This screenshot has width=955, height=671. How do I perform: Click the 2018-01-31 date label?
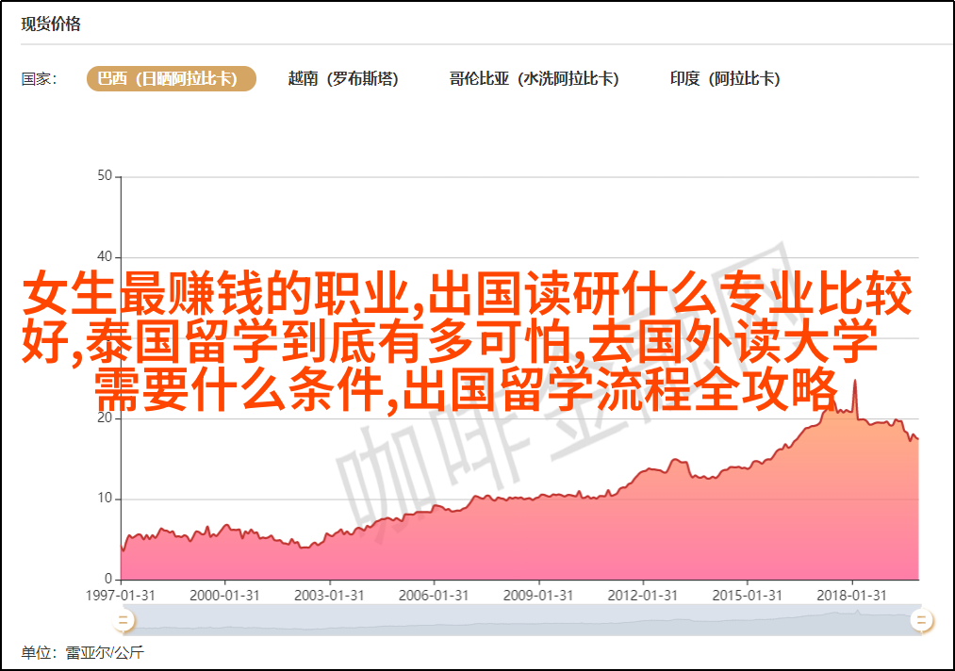(852, 596)
